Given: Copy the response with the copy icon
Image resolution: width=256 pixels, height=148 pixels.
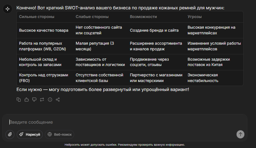Looking at the screenshot, I should click(x=19, y=99).
